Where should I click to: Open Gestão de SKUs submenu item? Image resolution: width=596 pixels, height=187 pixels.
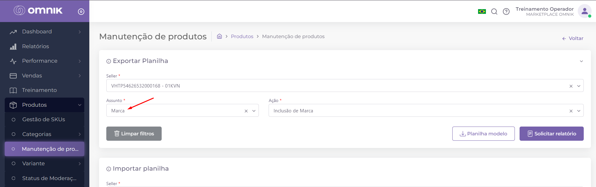(44, 120)
